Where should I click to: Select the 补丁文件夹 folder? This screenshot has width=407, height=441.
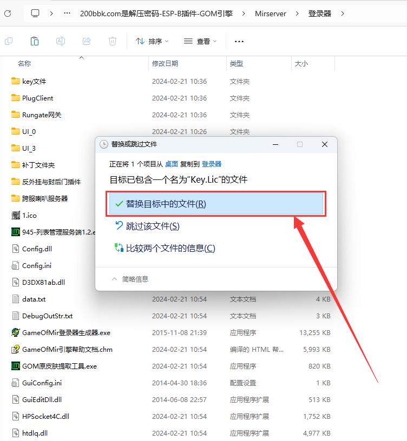[33, 165]
